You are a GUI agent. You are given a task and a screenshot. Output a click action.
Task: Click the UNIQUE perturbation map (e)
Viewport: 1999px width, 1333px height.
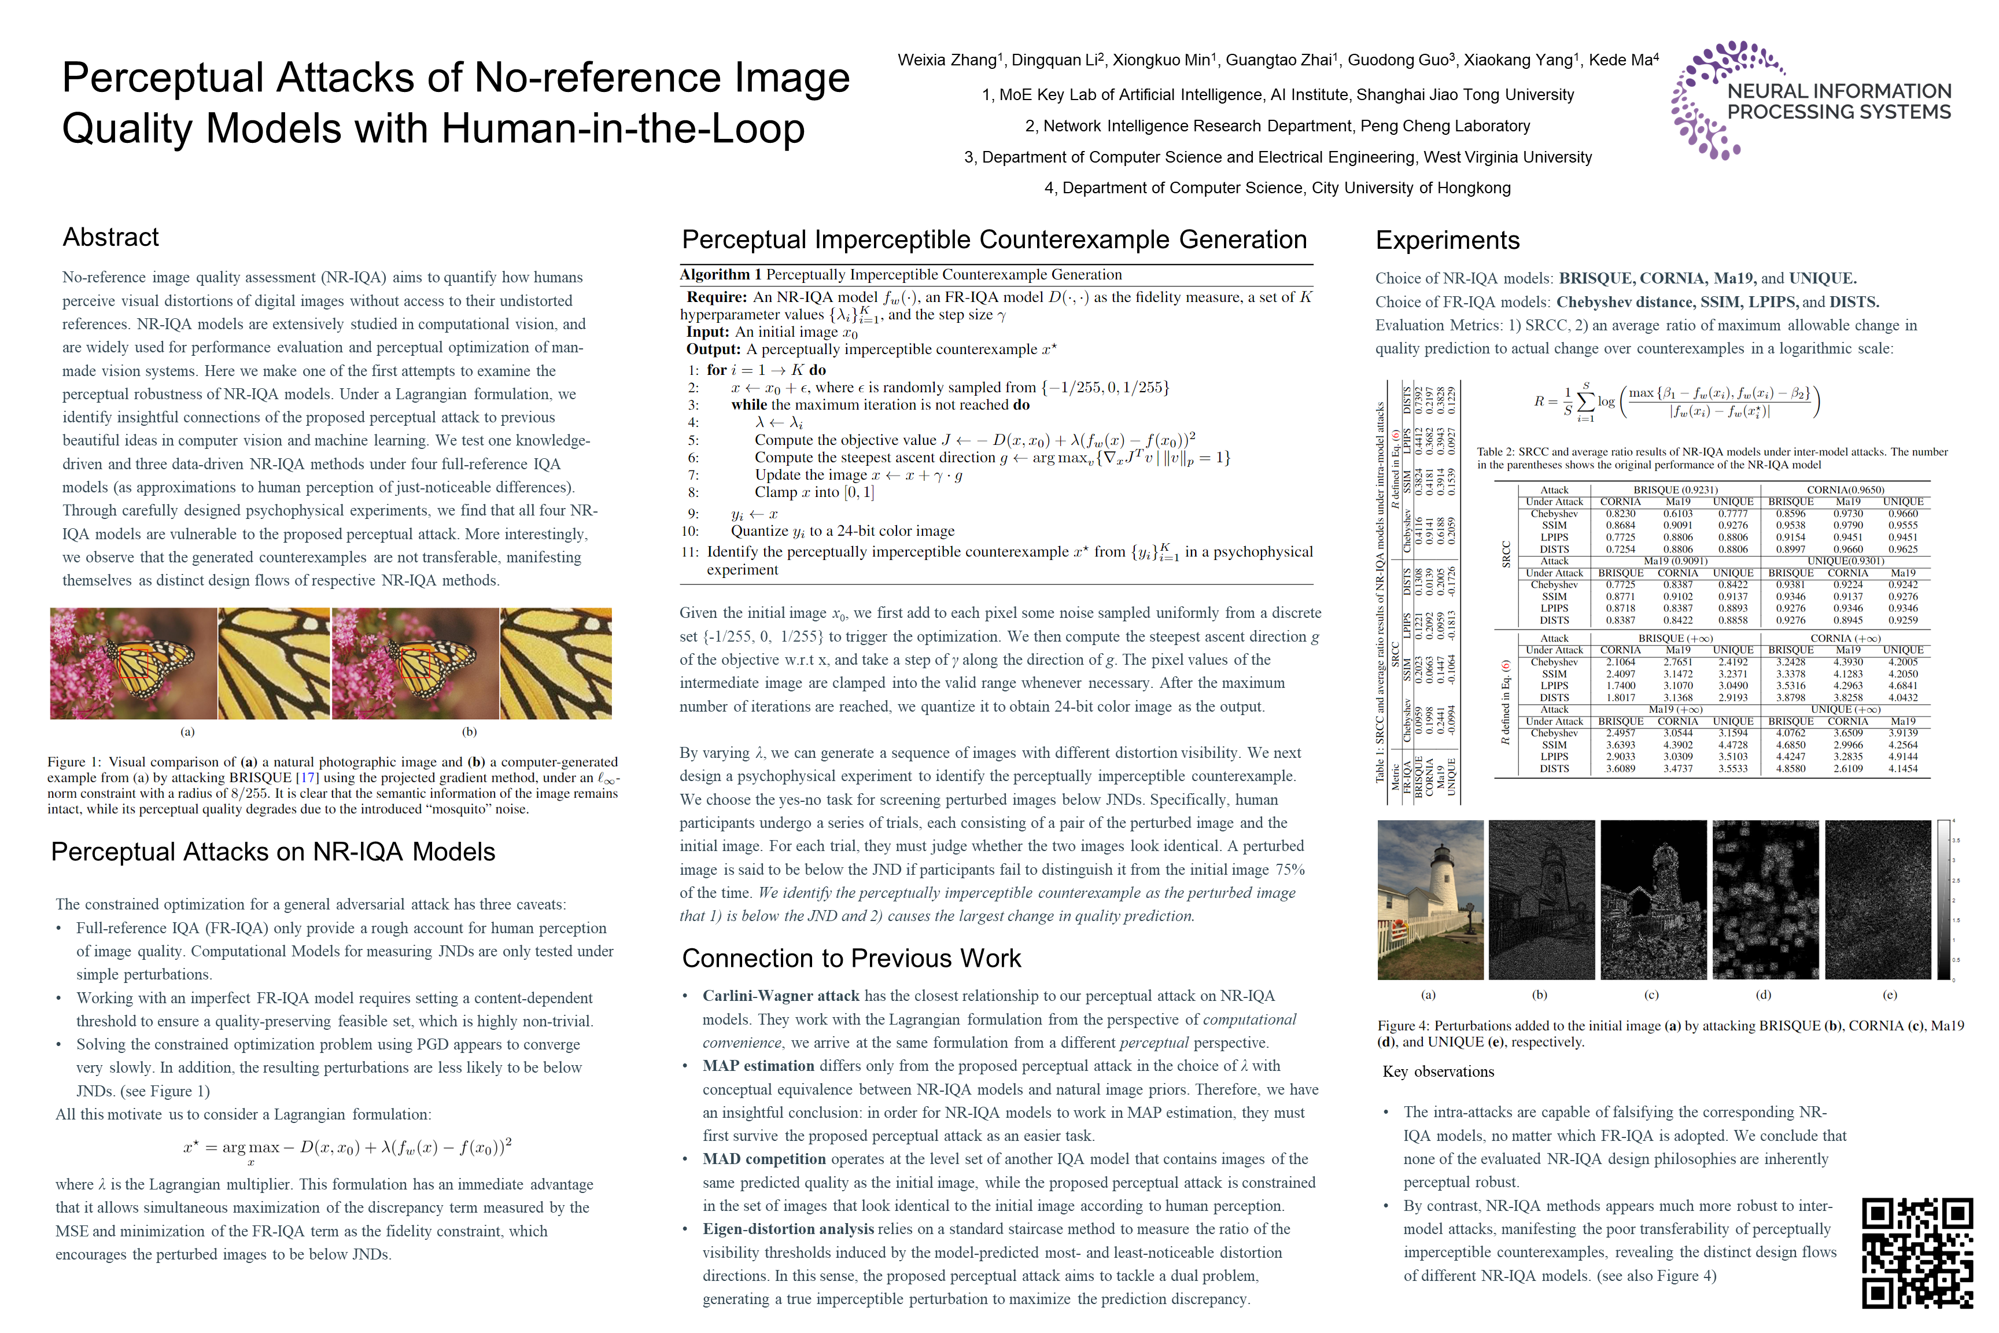[x=1878, y=900]
